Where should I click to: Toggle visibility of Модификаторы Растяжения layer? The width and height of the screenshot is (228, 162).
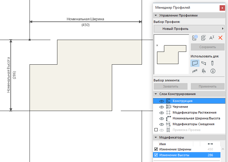point(162,113)
